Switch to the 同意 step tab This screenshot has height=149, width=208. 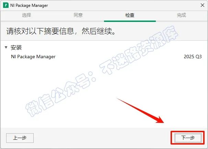[x=78, y=15]
